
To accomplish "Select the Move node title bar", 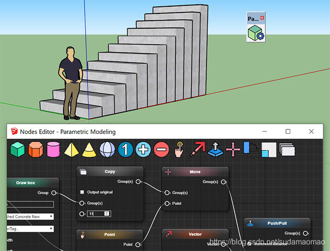I will pyautogui.click(x=195, y=172).
